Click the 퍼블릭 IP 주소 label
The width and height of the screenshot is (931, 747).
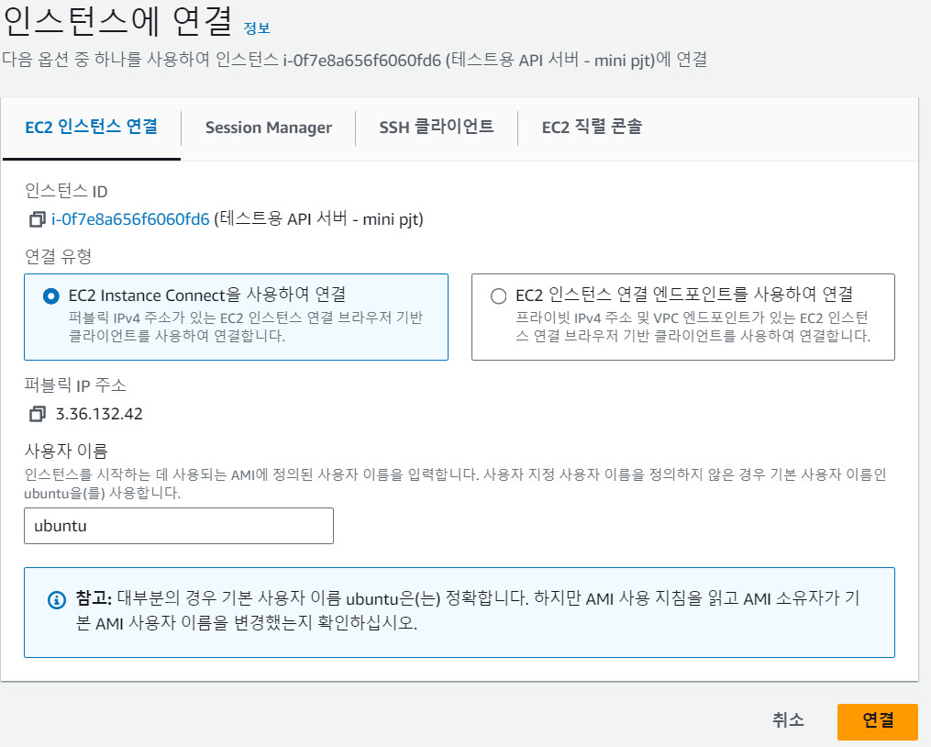point(75,385)
